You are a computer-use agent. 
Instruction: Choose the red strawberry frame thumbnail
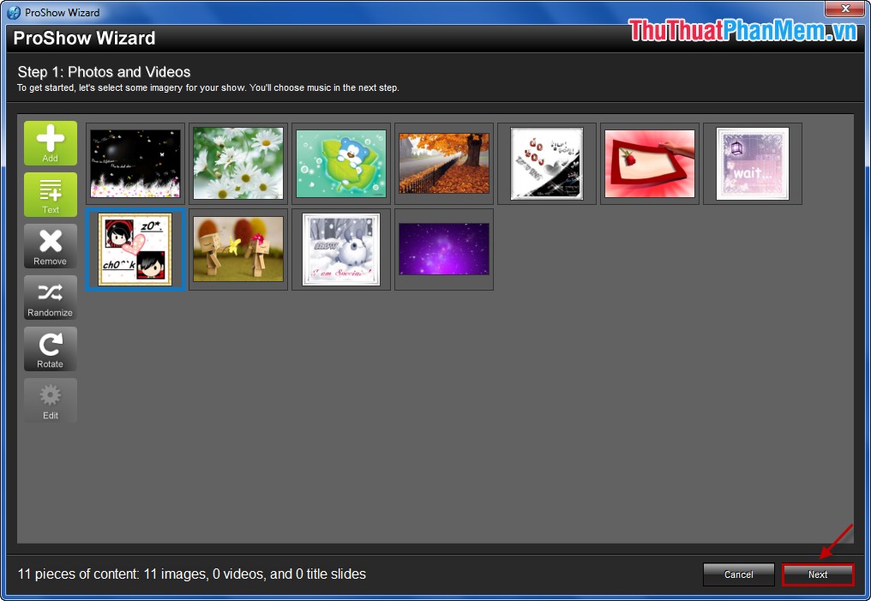649,163
